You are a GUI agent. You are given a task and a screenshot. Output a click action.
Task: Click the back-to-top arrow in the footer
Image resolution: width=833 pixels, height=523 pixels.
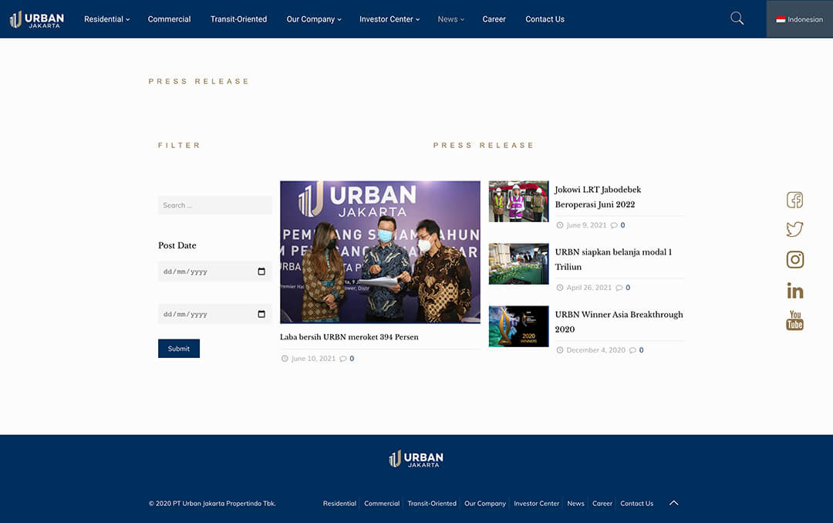pyautogui.click(x=673, y=502)
